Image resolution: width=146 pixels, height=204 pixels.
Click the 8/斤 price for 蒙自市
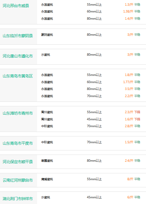point(130,179)
